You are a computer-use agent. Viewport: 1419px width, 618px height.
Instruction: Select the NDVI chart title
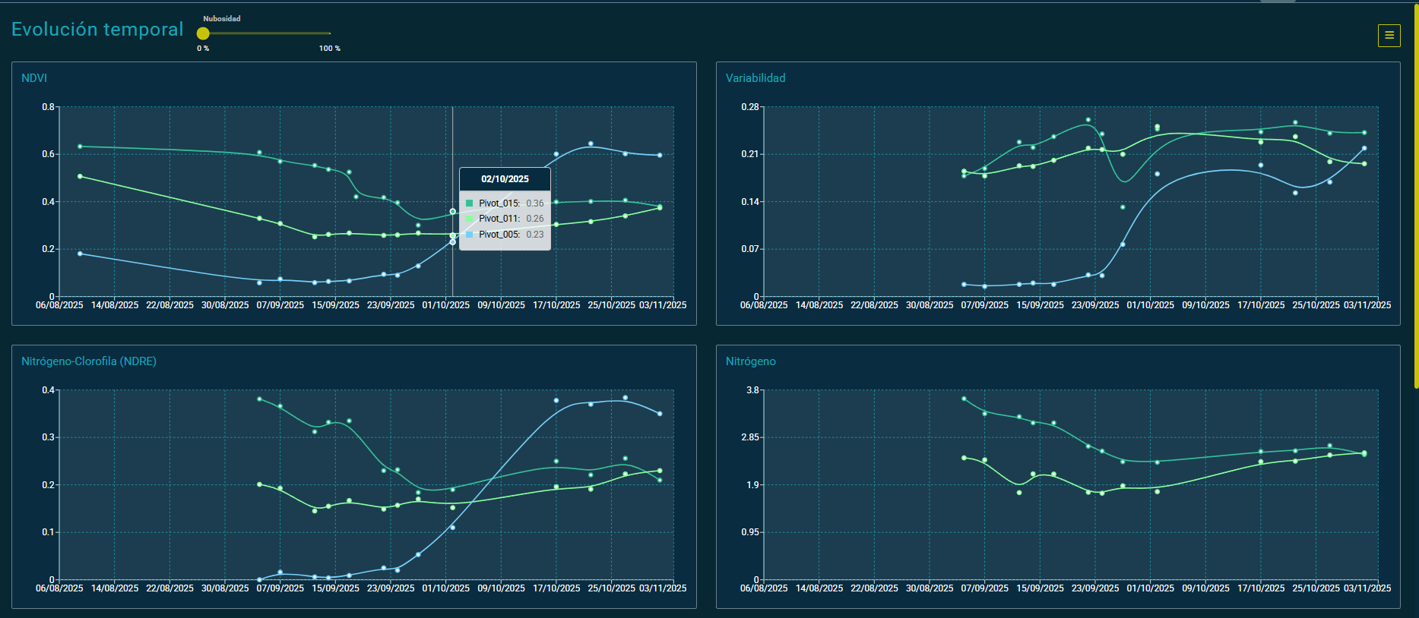[x=34, y=78]
